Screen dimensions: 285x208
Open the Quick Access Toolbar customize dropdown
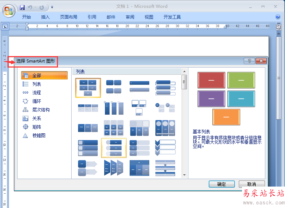52,7
